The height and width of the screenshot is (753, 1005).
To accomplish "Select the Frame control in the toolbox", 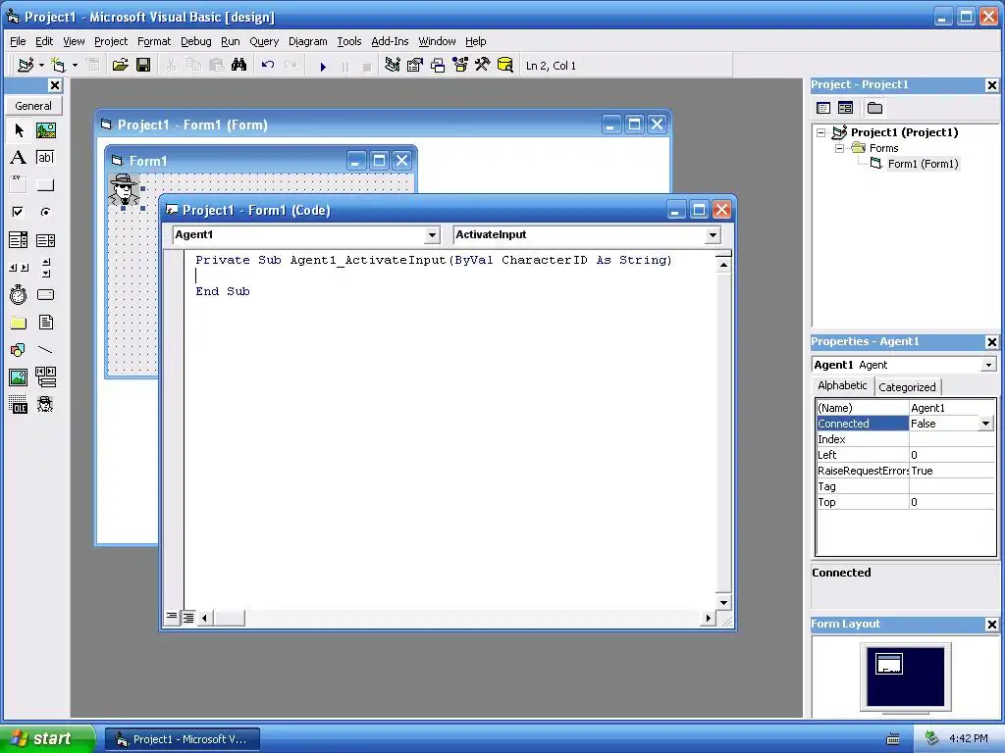I will [x=19, y=185].
